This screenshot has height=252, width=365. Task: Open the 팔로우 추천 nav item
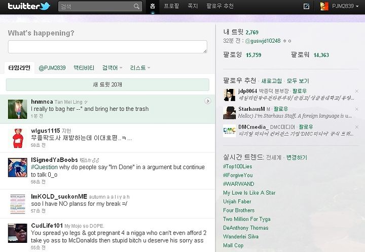click(220, 6)
